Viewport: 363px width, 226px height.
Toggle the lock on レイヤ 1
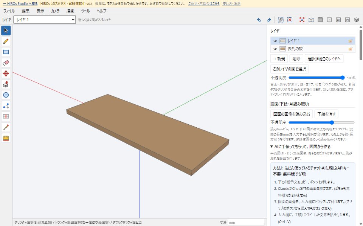[x=350, y=41]
